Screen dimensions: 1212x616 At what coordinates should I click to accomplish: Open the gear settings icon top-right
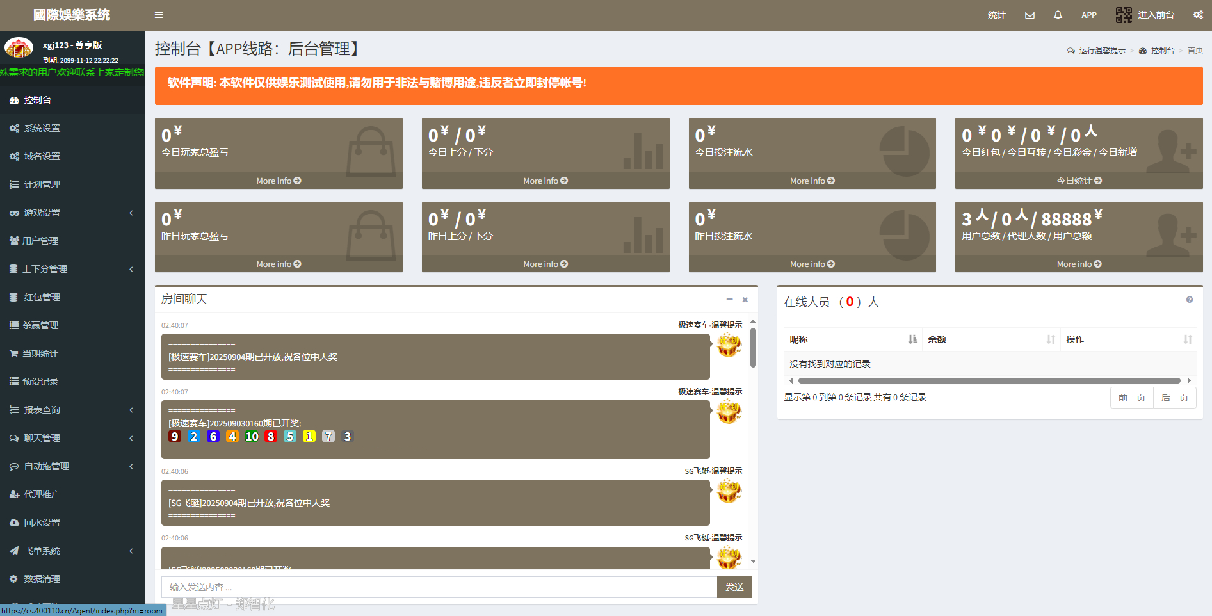click(x=1198, y=14)
